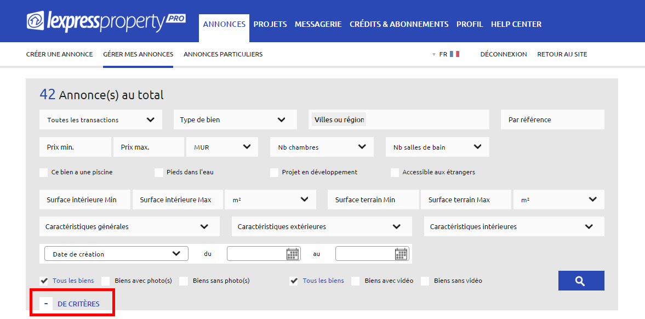Open 'Toutes les transactions' dropdown

[101, 120]
